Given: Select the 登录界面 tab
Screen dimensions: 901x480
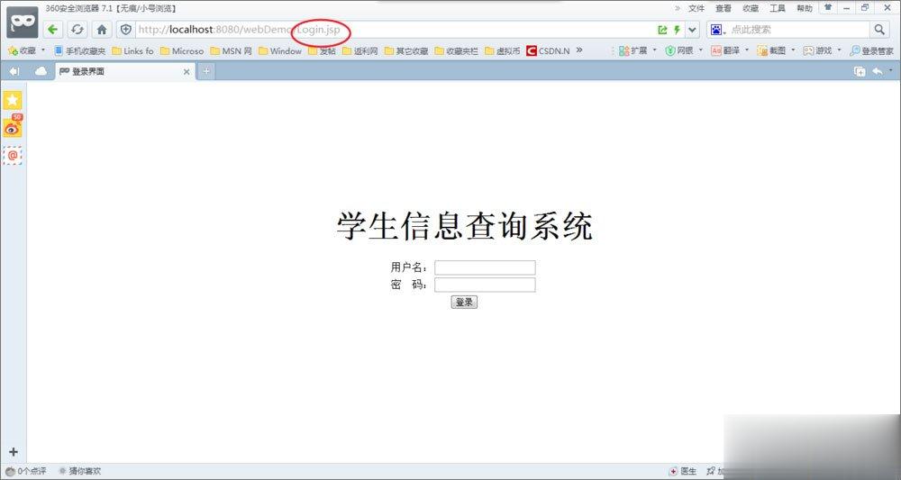Looking at the screenshot, I should (x=124, y=72).
